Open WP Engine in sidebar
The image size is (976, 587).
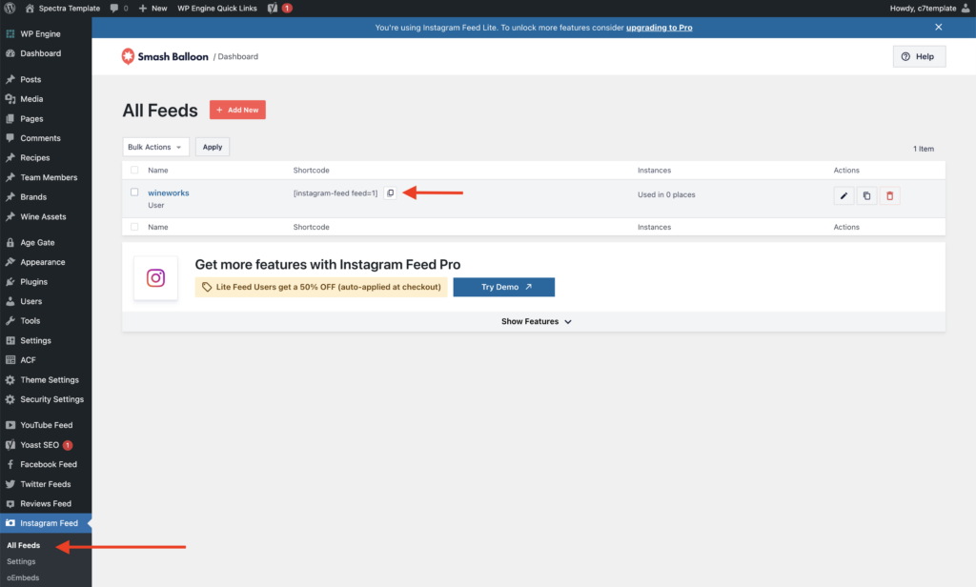pos(46,33)
